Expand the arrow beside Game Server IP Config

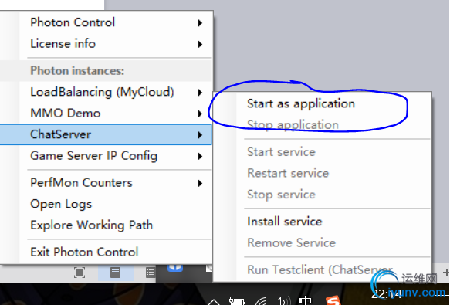(x=200, y=156)
